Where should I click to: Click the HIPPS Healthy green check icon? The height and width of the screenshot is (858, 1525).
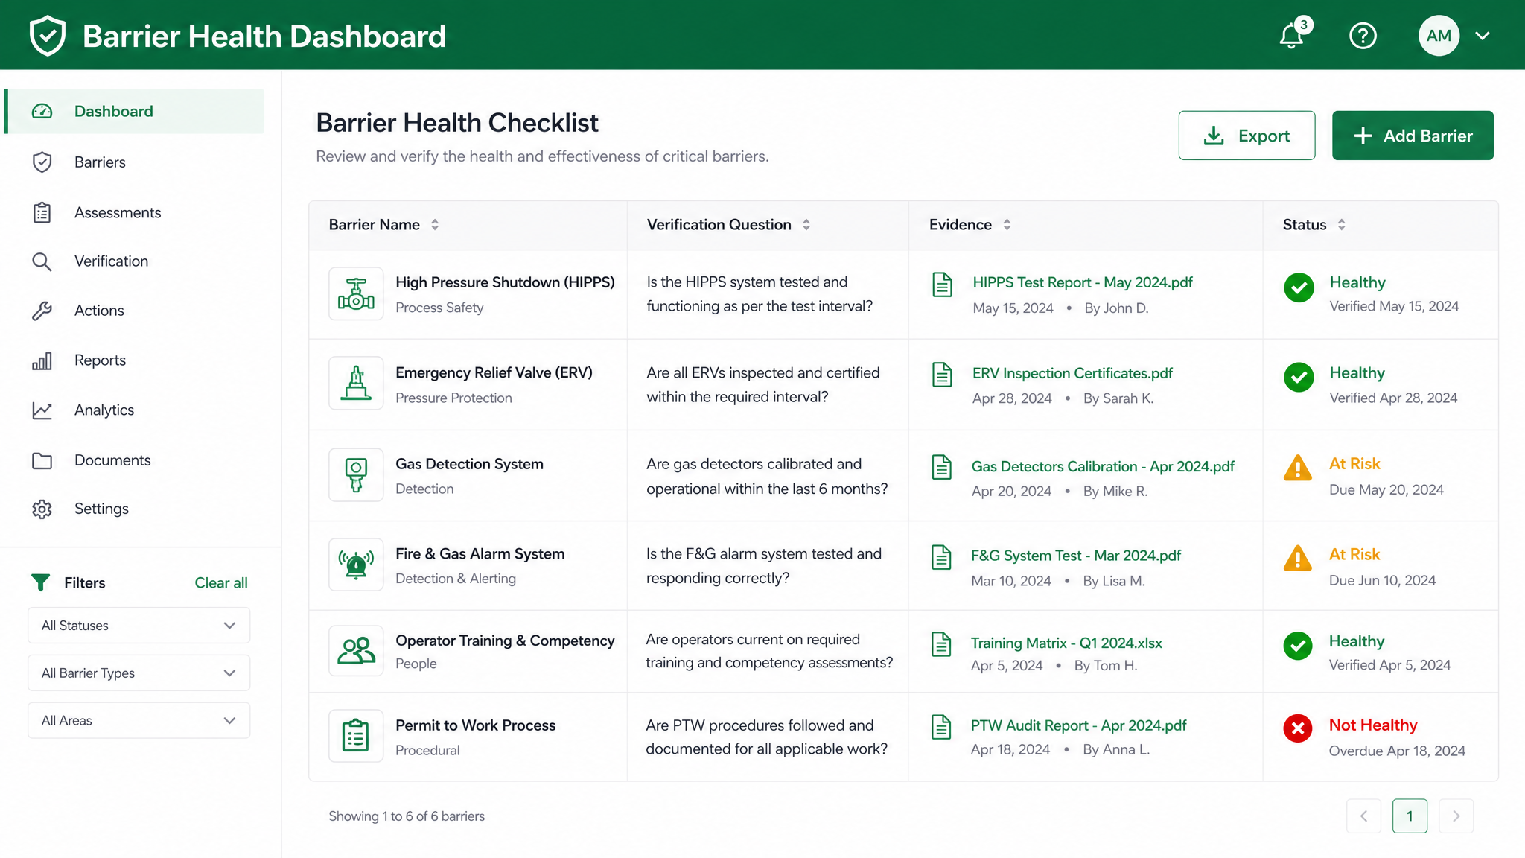click(1299, 287)
